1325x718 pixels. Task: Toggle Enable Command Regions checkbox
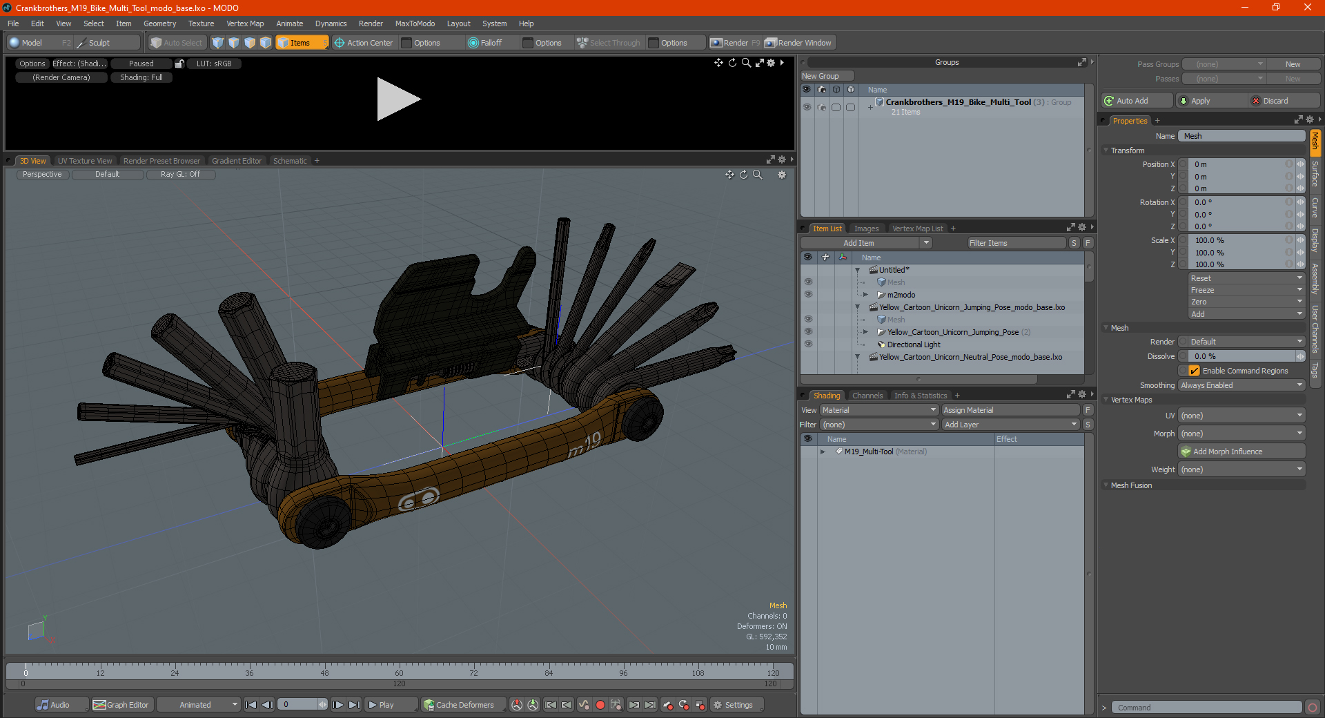click(1195, 371)
